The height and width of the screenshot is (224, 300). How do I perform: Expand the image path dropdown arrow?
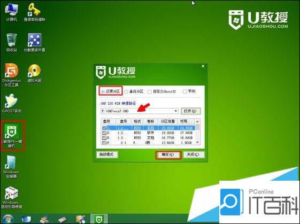(175, 111)
